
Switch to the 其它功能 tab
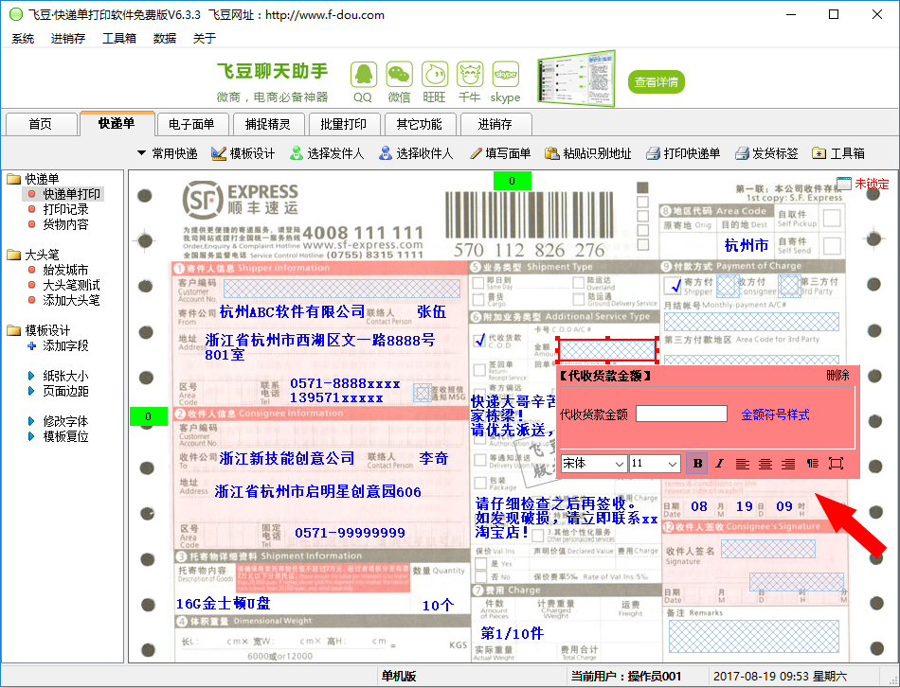coord(419,124)
